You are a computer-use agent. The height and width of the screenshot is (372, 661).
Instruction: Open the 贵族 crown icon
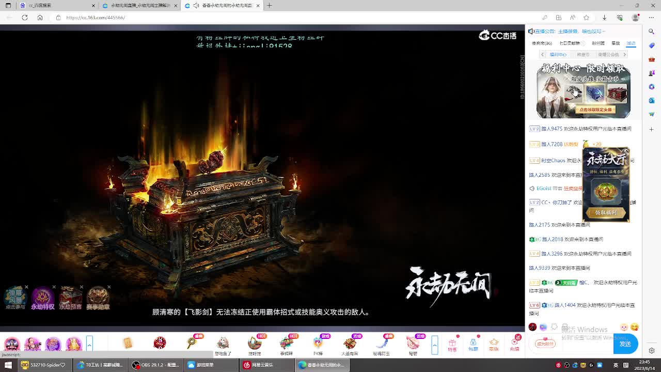(494, 345)
